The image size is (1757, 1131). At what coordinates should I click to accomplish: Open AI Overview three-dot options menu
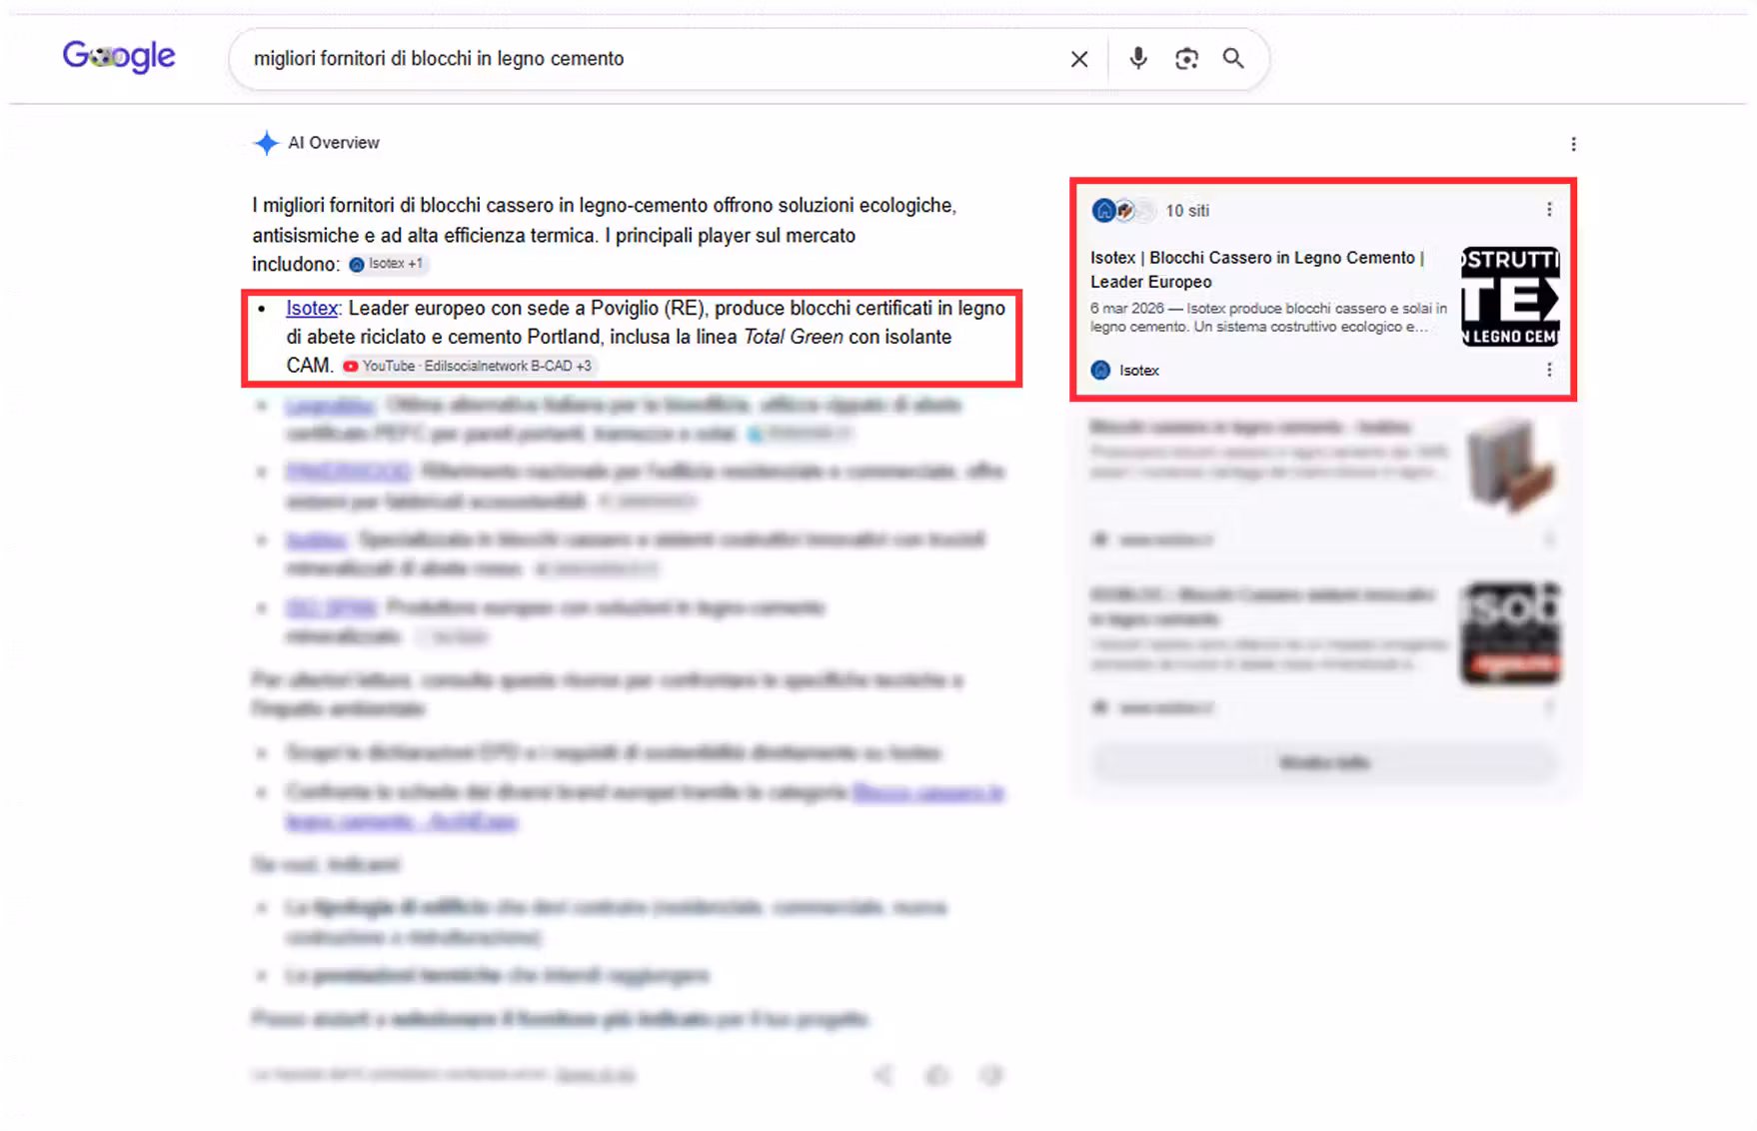(x=1573, y=144)
